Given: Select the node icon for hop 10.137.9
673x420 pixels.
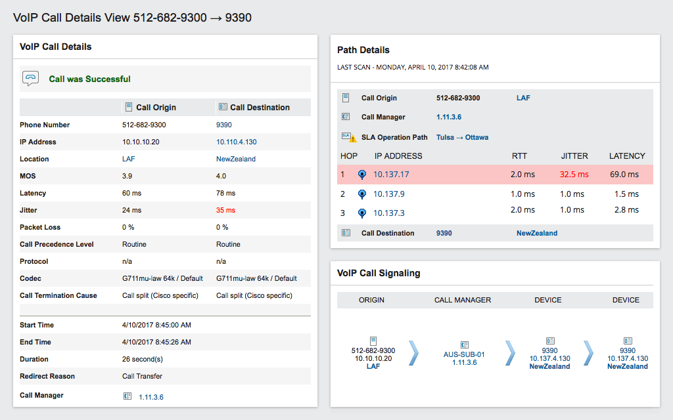Looking at the screenshot, I should (x=363, y=194).
